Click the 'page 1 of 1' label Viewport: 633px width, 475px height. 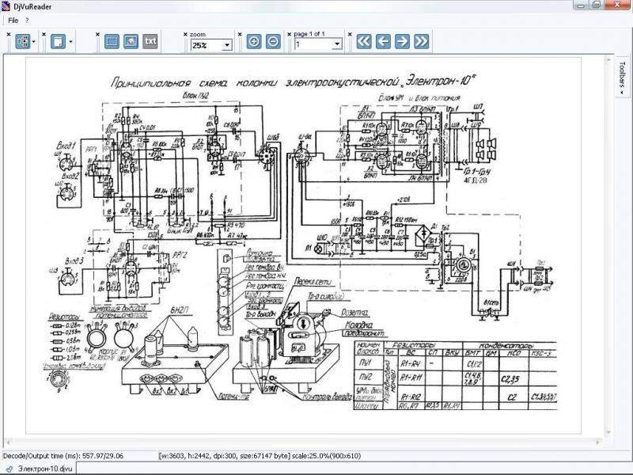tap(309, 34)
